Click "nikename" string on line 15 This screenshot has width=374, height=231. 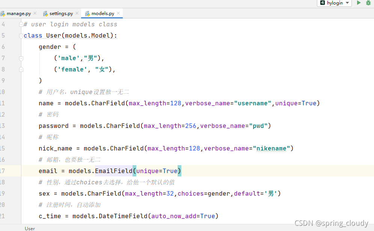pos(271,148)
